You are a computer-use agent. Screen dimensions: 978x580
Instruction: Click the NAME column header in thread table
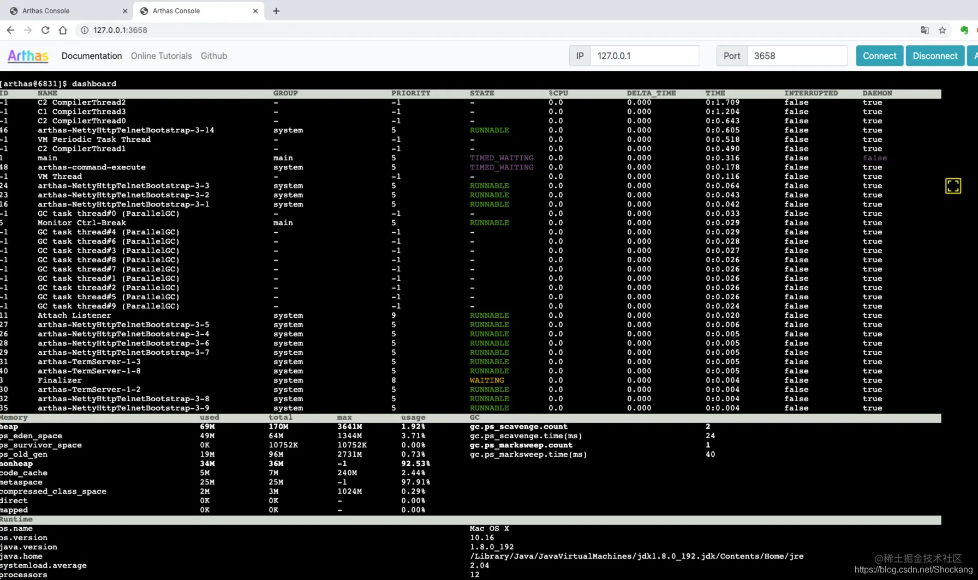(47, 93)
